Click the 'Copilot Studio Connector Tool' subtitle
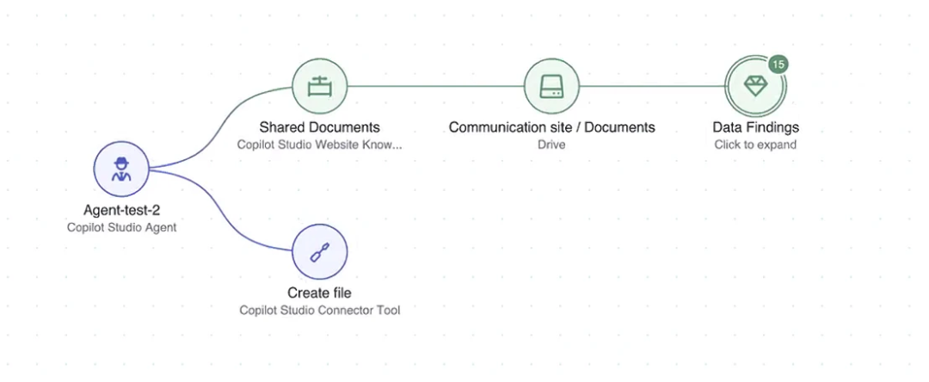Image resolution: width=929 pixels, height=382 pixels. (319, 310)
